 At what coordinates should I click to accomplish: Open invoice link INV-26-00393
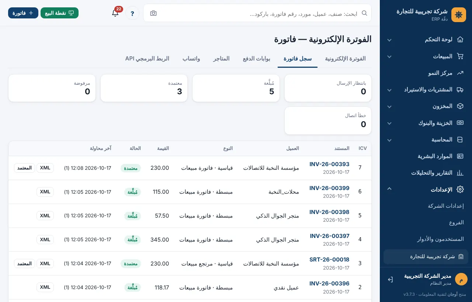point(329,164)
